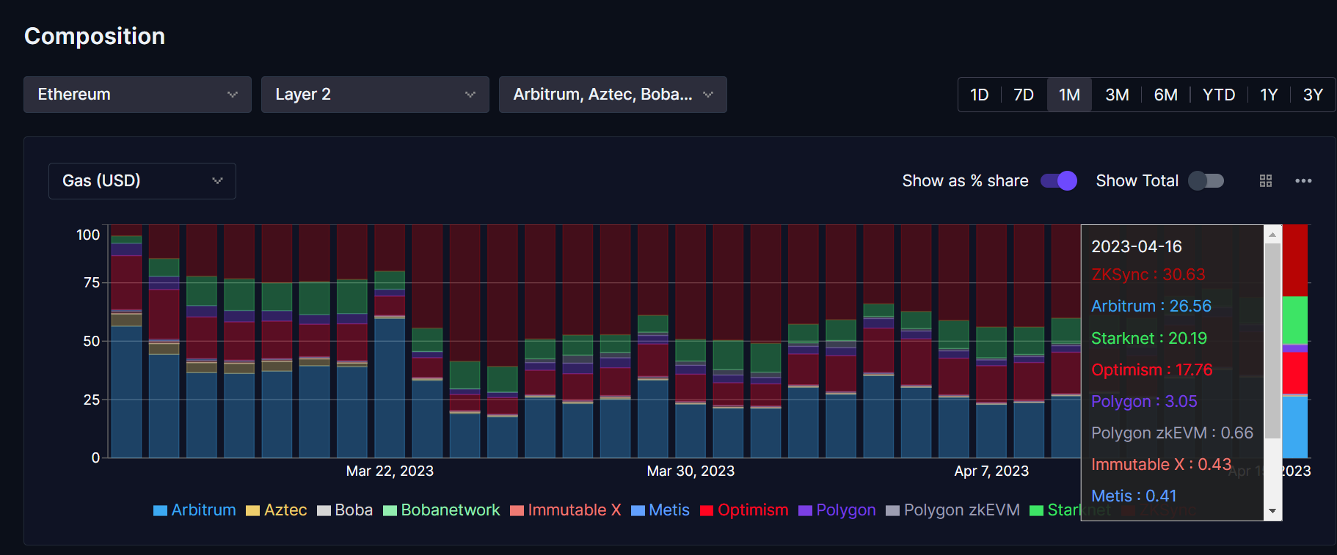
Task: Select the 1M time range
Action: pyautogui.click(x=1069, y=95)
